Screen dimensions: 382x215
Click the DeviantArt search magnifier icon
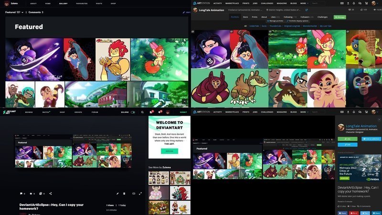[x=142, y=112]
